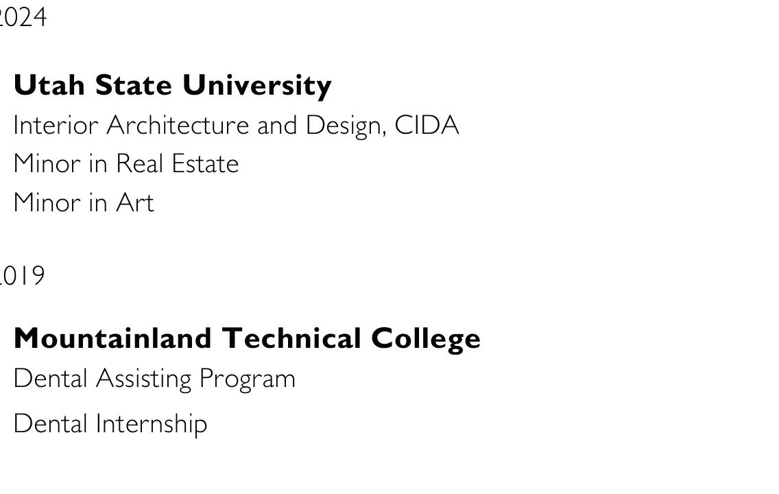Screen dimensions: 779x494
Task: Click the 2019 year label
Action: 22,275
